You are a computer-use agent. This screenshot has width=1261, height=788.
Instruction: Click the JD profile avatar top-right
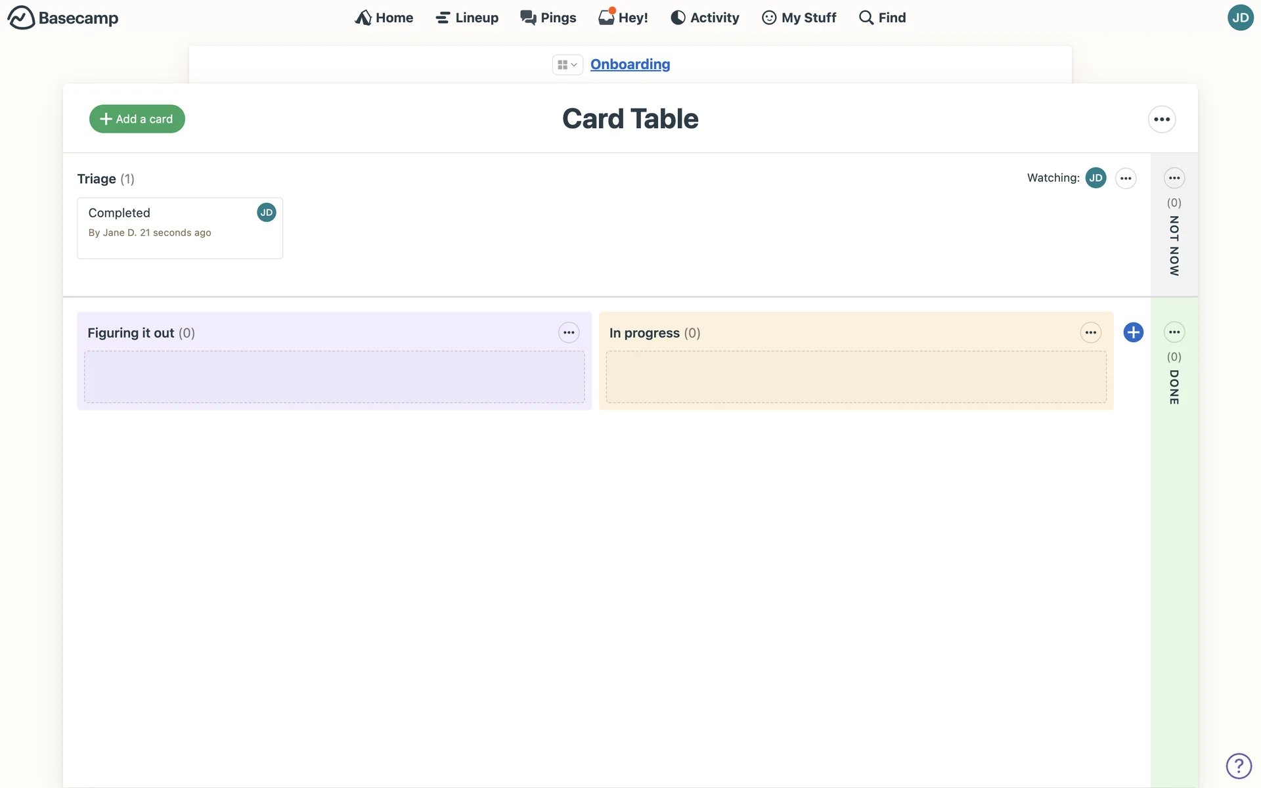pos(1240,18)
